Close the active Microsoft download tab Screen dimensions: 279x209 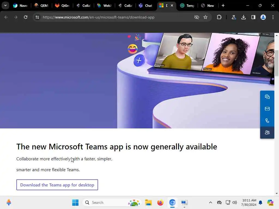pyautogui.click(x=172, y=5)
